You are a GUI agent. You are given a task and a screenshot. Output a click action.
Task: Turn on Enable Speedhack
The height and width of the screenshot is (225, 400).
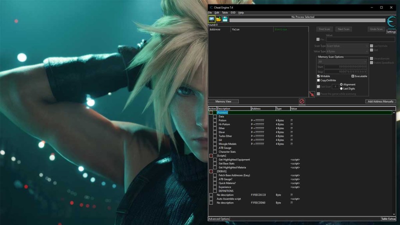tap(371, 62)
